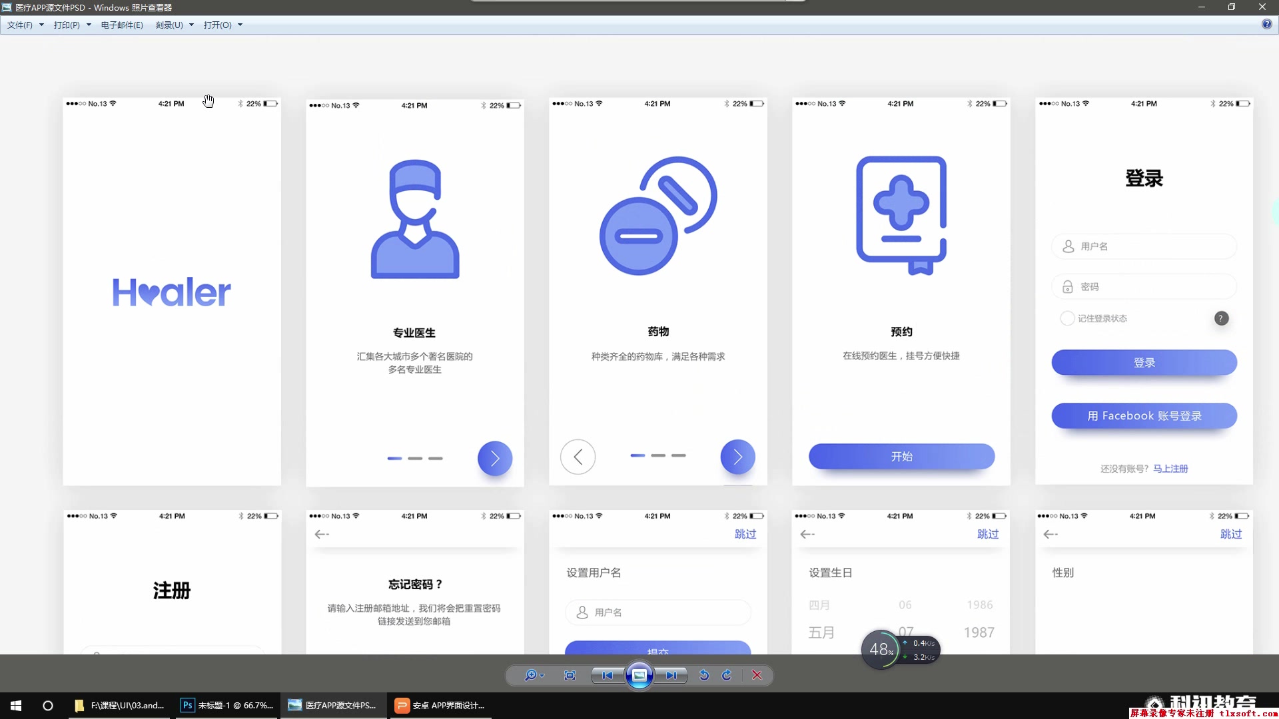The height and width of the screenshot is (719, 1279).
Task: Click the pills illustration above 药物
Action: point(658,216)
